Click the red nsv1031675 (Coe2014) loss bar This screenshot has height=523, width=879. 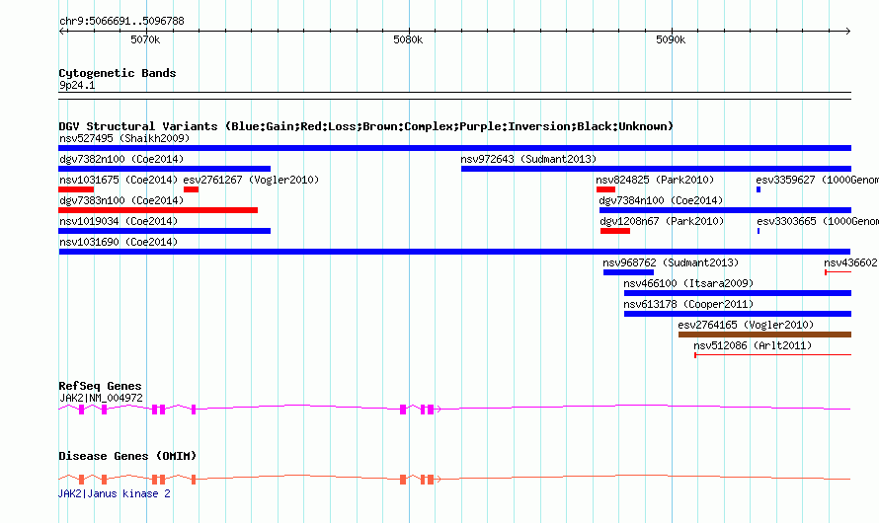point(76,189)
